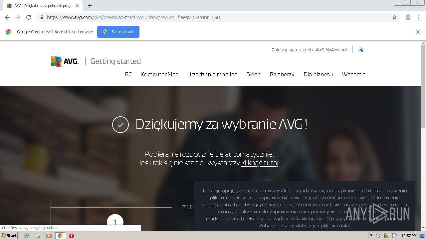
Task: View site security padlock info
Action: click(x=42, y=17)
